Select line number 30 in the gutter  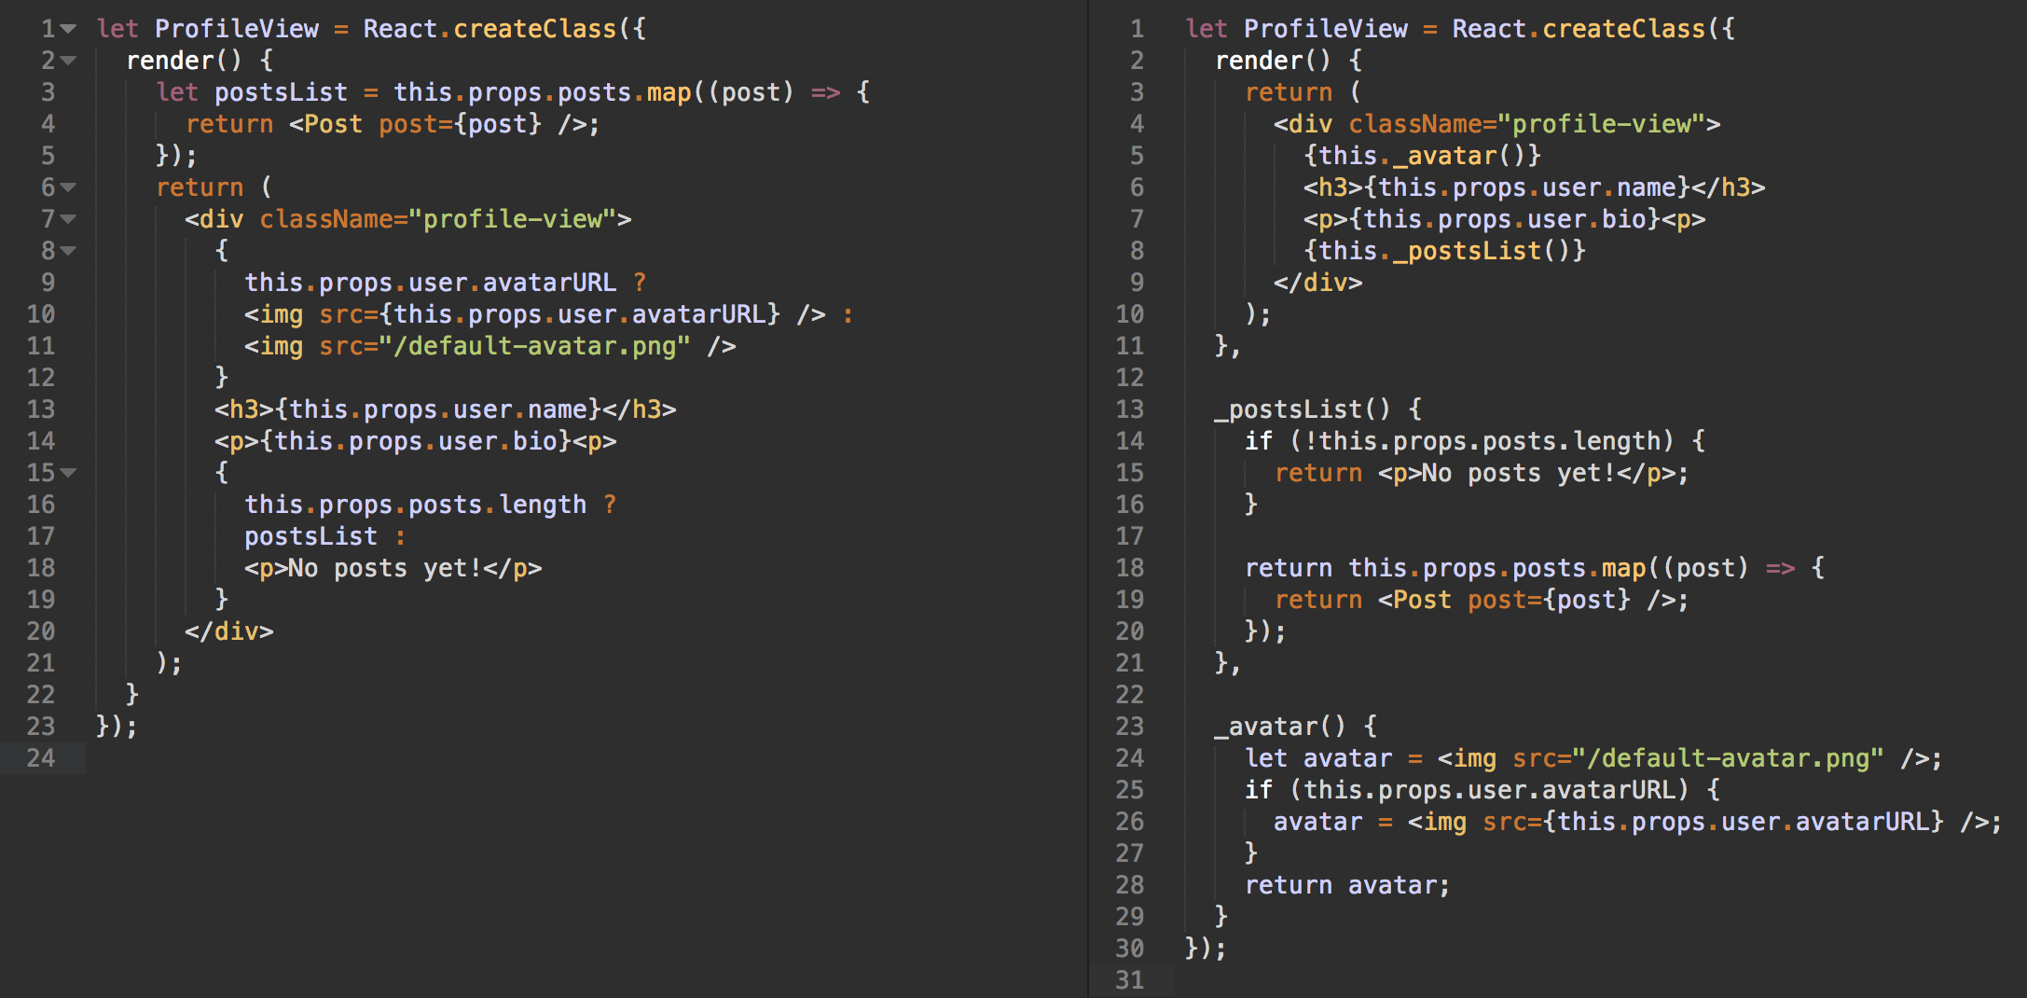[1130, 948]
